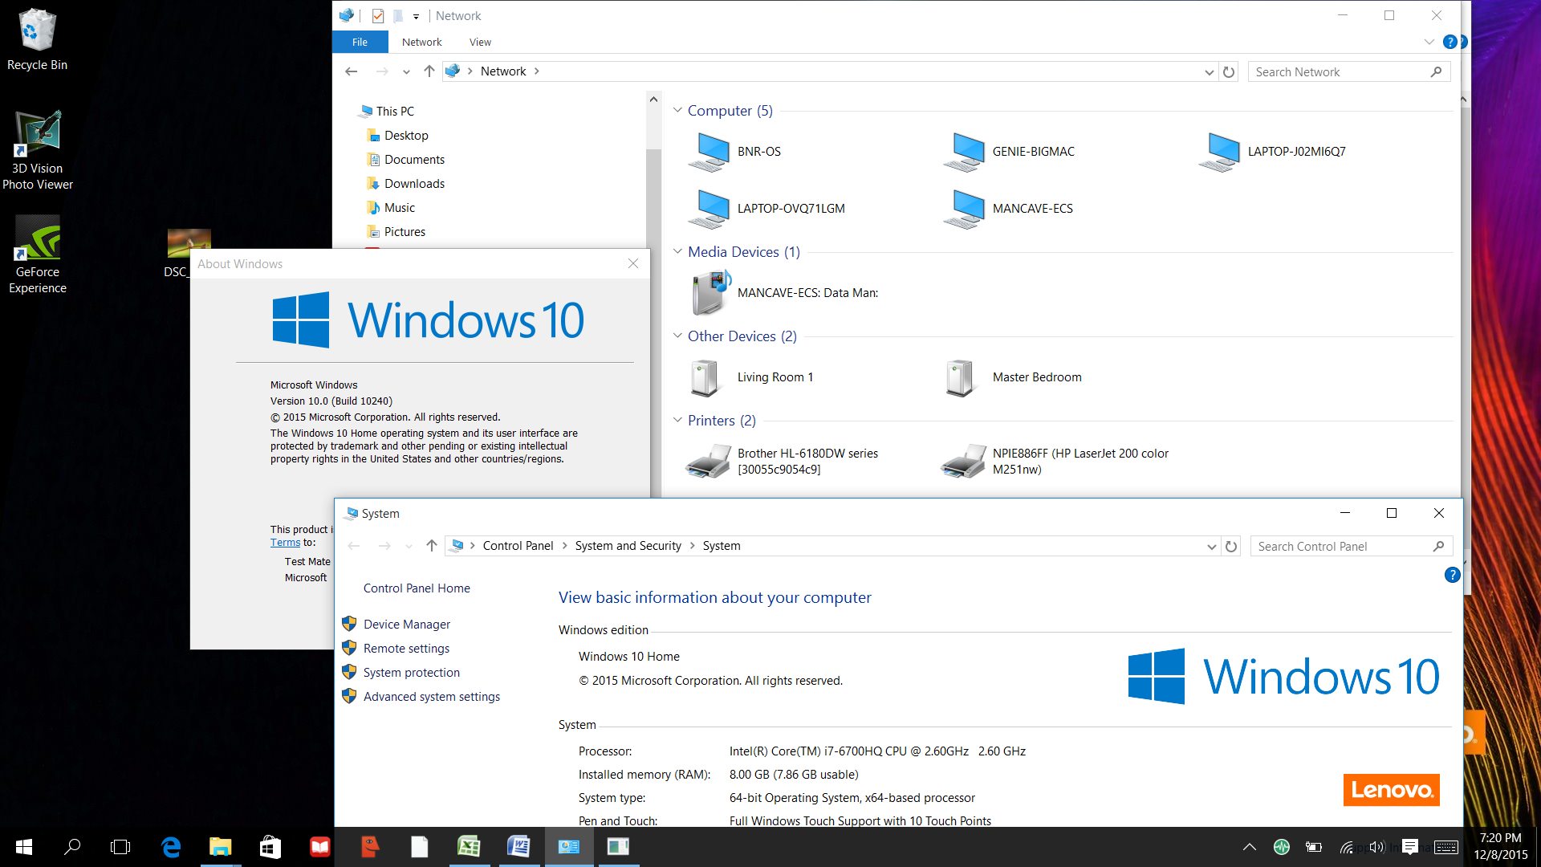This screenshot has height=867, width=1541.
Task: Select the LAPTOP-J02MI6Q7 computer icon
Action: pos(1219,152)
